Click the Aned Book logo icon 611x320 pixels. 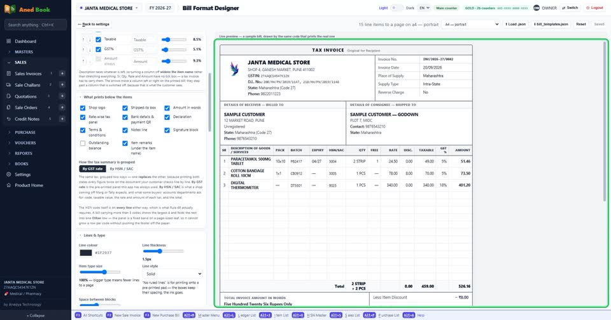point(10,9)
